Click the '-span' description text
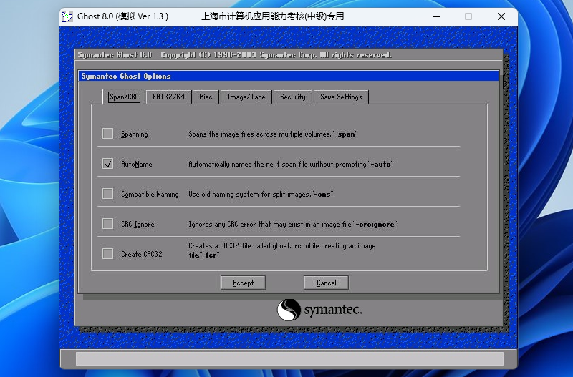This screenshot has width=573, height=377. [x=273, y=134]
